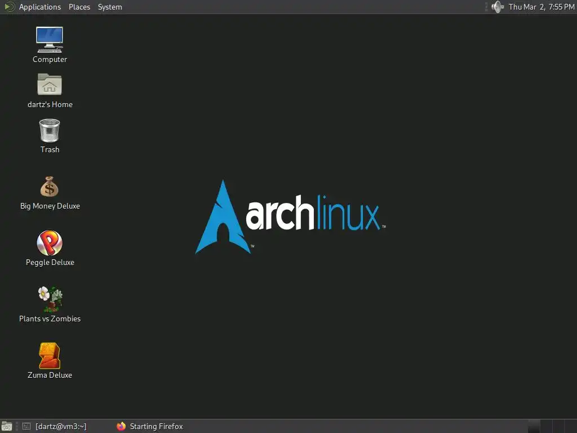Open the System menu
Screen dimensions: 577x433
(110, 7)
